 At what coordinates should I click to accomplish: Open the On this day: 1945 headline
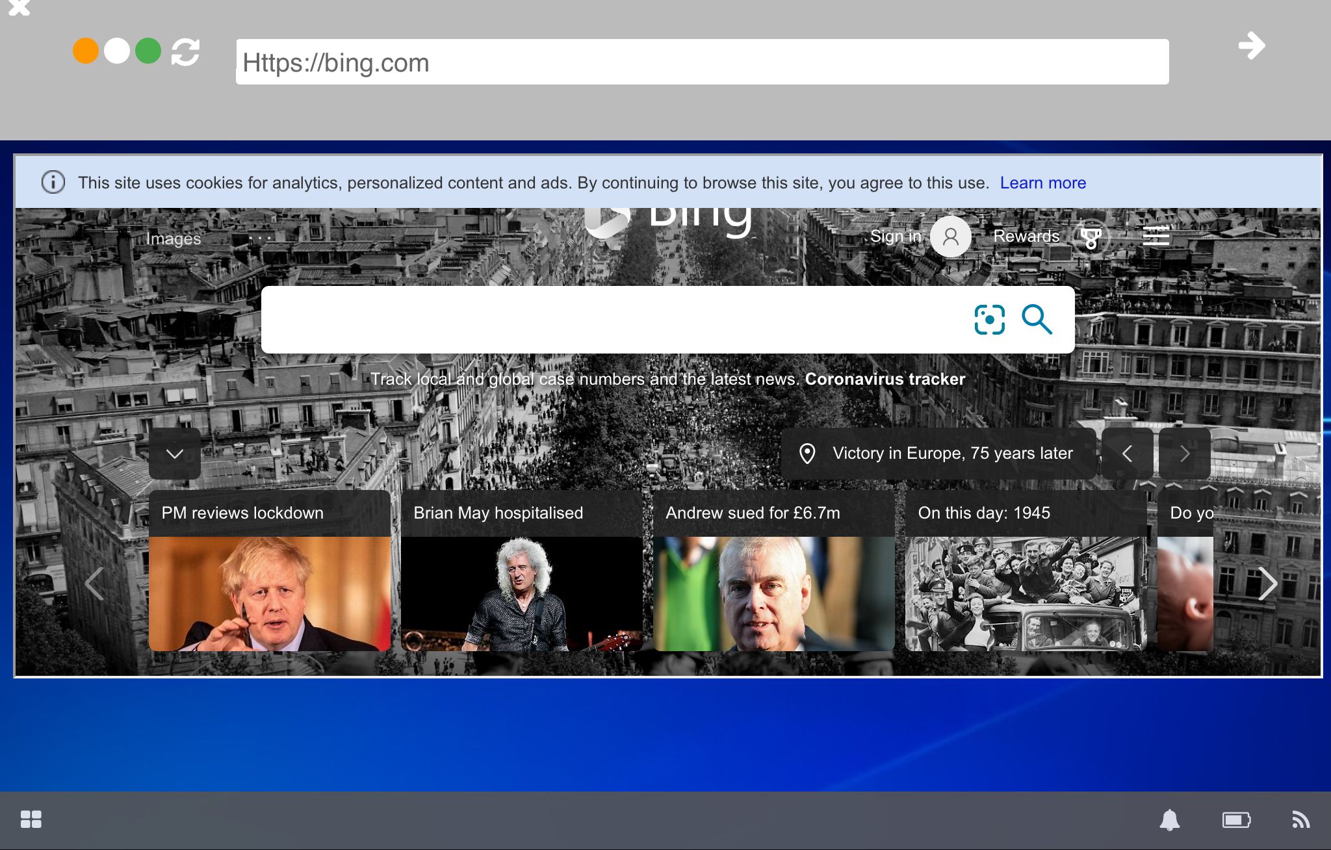(x=984, y=513)
